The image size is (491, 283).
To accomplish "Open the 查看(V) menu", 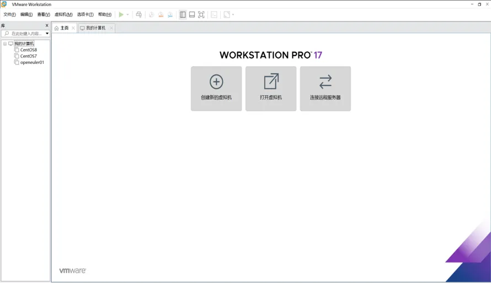I will tap(44, 14).
